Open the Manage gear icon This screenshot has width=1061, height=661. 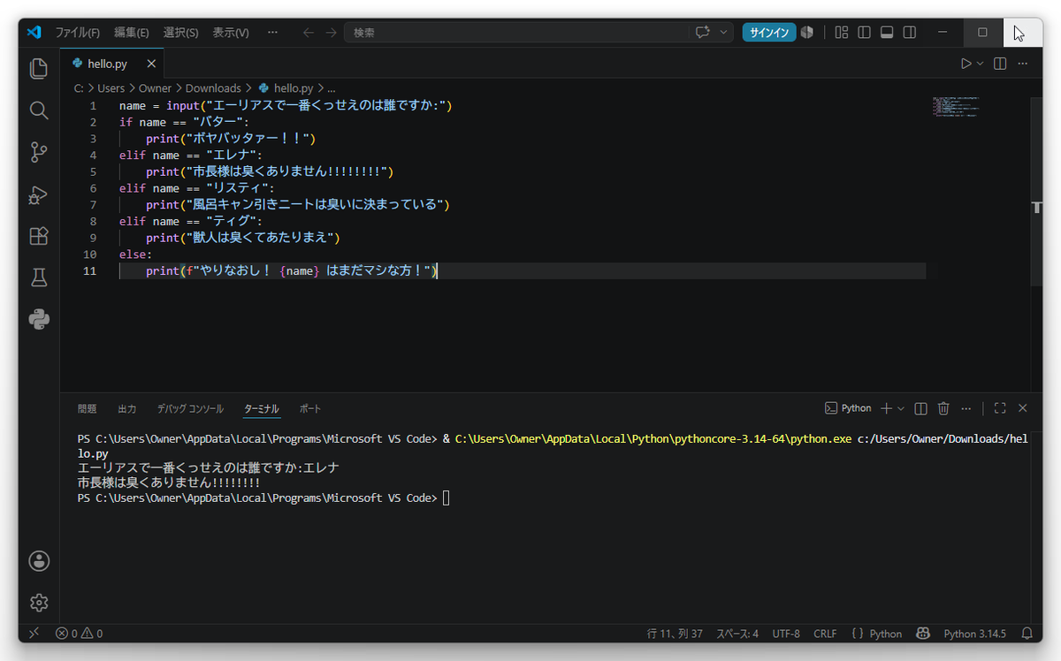[39, 603]
